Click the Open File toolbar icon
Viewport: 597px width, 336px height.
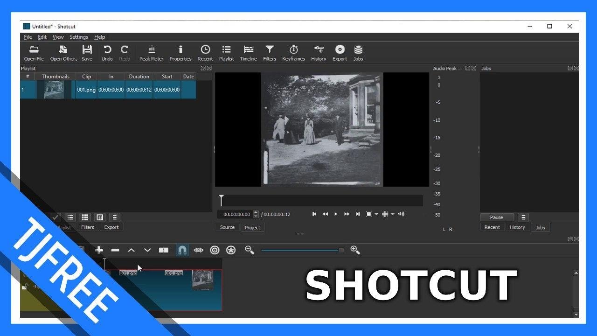tap(34, 53)
